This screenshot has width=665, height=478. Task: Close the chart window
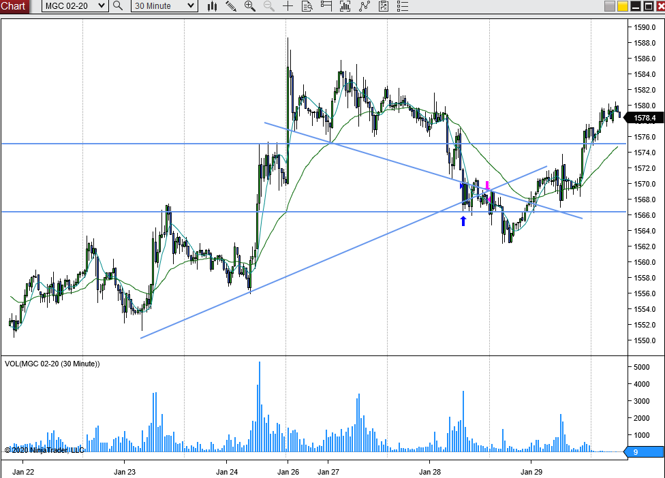[x=660, y=6]
